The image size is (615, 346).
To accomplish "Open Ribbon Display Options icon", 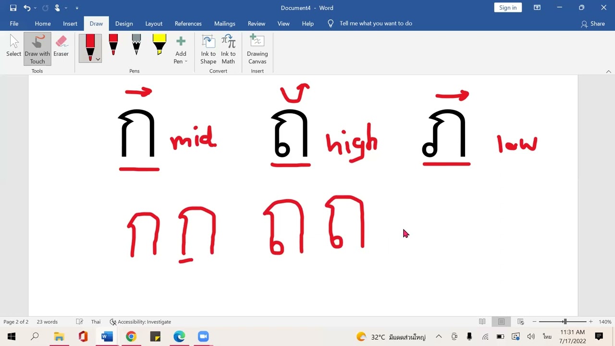I will pyautogui.click(x=537, y=8).
